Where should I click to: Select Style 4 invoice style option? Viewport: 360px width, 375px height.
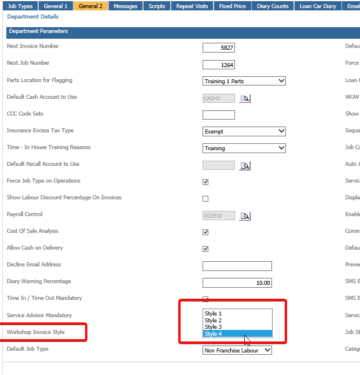(237, 334)
